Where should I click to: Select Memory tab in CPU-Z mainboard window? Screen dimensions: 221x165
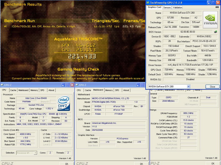(x=109, y=90)
